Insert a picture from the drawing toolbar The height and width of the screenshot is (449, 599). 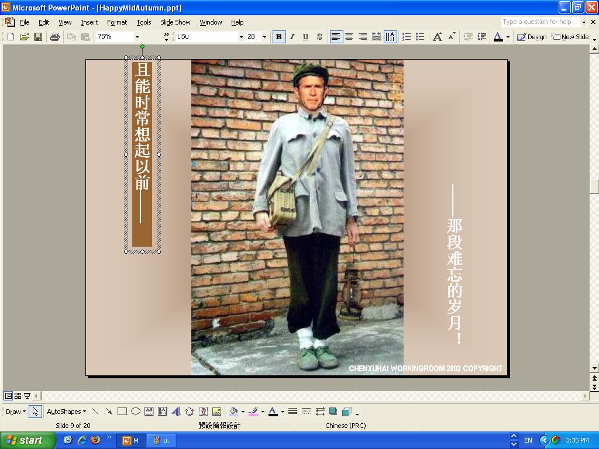click(x=216, y=412)
